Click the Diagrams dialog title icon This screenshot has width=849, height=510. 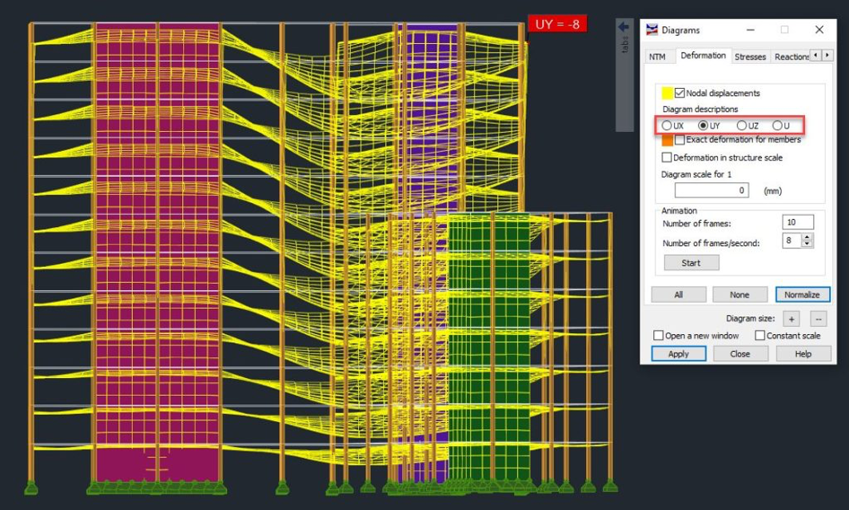pos(652,30)
